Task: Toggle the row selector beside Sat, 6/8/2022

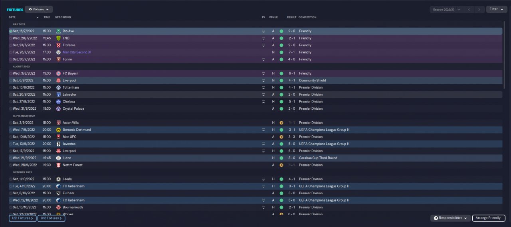Action: click(x=11, y=80)
